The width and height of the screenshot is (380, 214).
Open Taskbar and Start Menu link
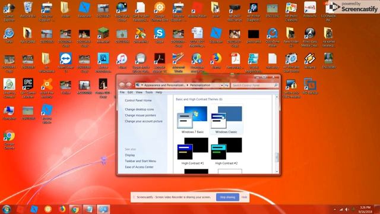click(x=140, y=161)
